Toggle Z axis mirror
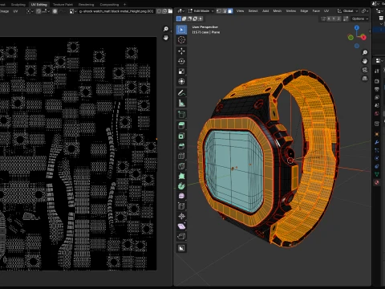This screenshot has width=385, height=289. (x=338, y=18)
